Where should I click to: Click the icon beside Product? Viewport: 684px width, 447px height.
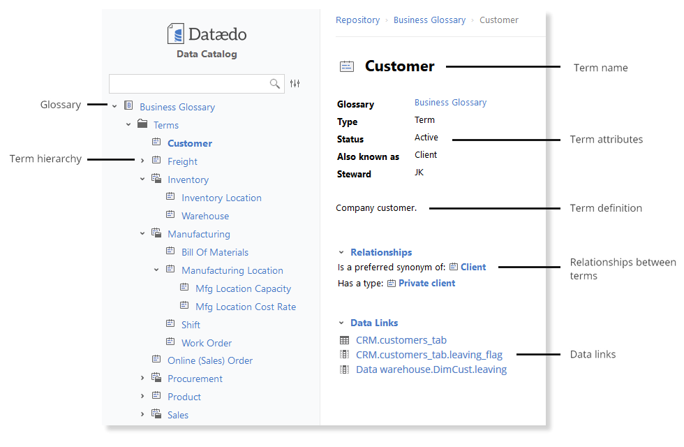pos(156,395)
